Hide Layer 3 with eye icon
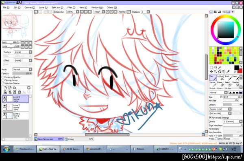This screenshot has width=244, height=161. click(x=4, y=97)
